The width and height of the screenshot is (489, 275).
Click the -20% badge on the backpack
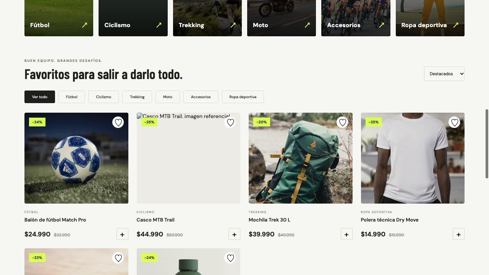click(262, 122)
